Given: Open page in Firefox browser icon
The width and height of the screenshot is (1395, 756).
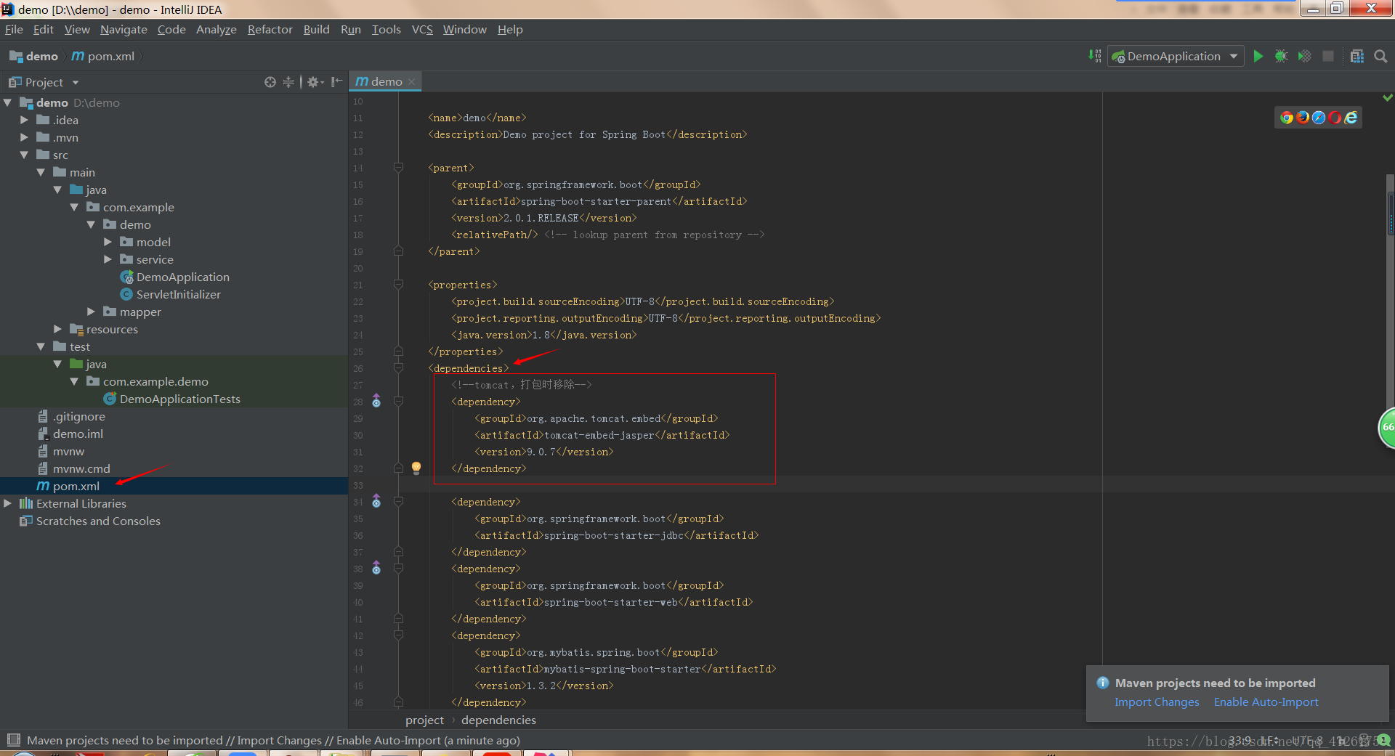Looking at the screenshot, I should pyautogui.click(x=1303, y=118).
